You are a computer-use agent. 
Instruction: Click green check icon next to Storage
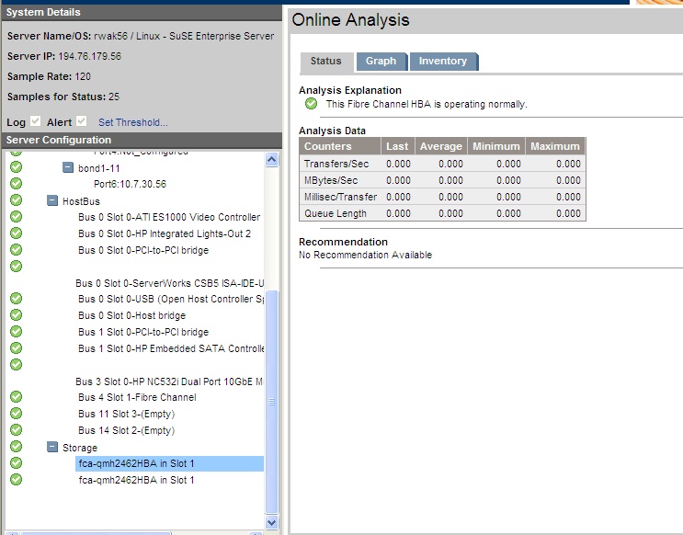tap(16, 447)
